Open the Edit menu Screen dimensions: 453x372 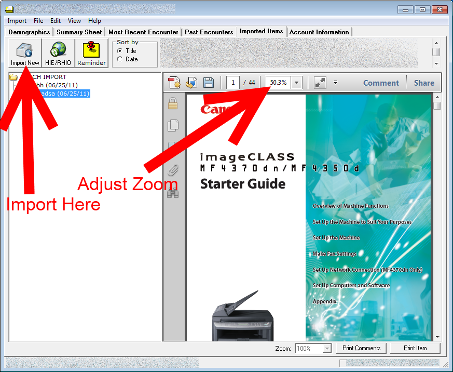(x=56, y=21)
